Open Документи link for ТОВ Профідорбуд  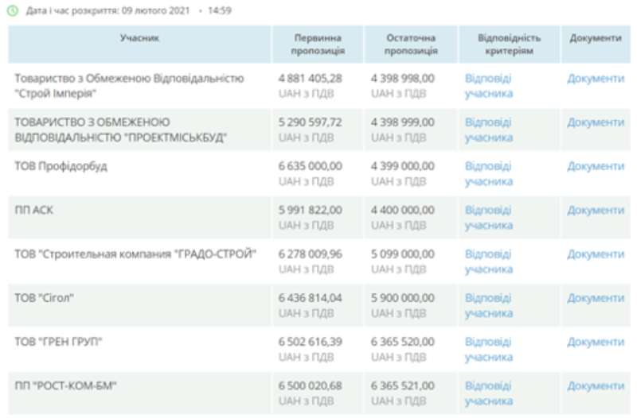595,166
